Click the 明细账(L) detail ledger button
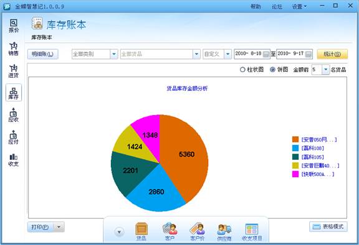 (42, 54)
